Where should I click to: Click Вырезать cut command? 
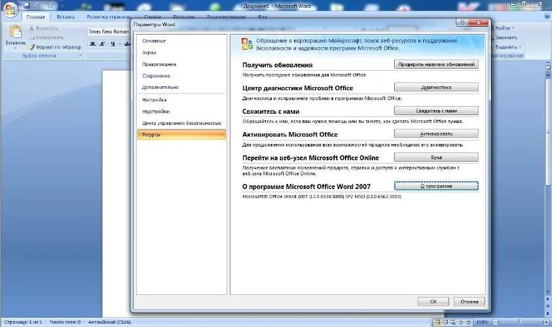(x=43, y=28)
